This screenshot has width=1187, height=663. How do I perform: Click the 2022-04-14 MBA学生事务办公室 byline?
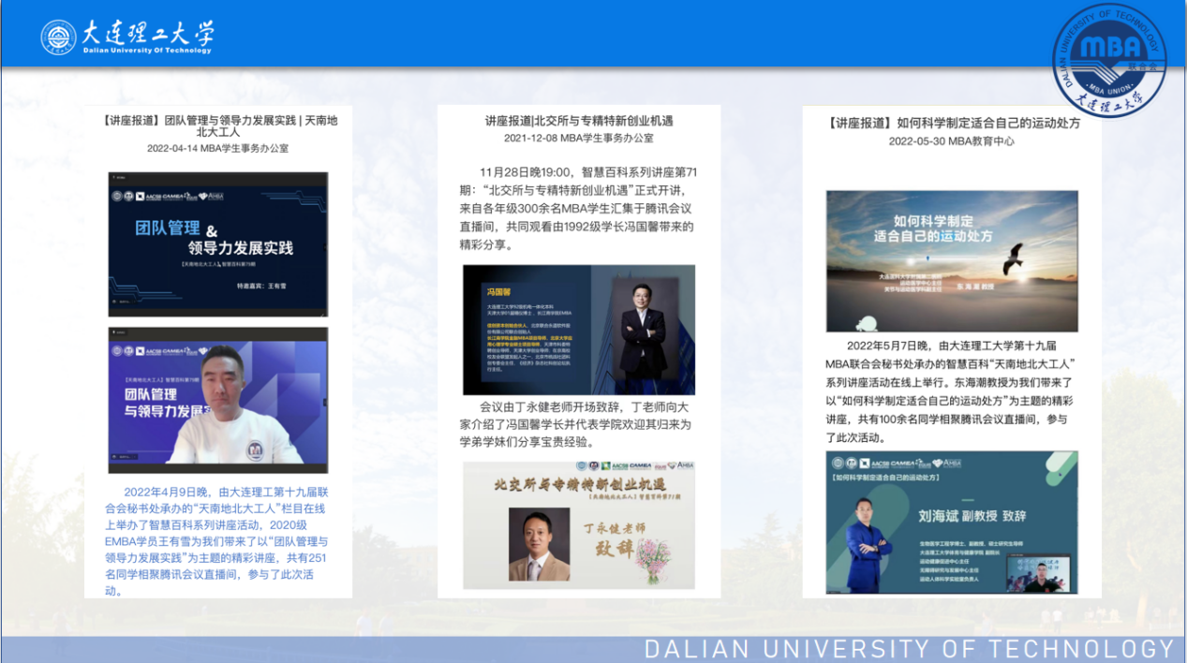217,148
